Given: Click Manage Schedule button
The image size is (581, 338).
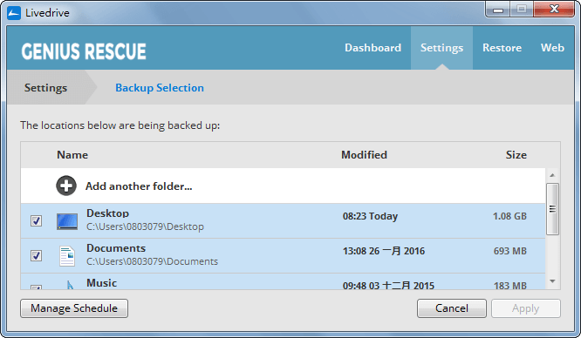Looking at the screenshot, I should (x=74, y=308).
